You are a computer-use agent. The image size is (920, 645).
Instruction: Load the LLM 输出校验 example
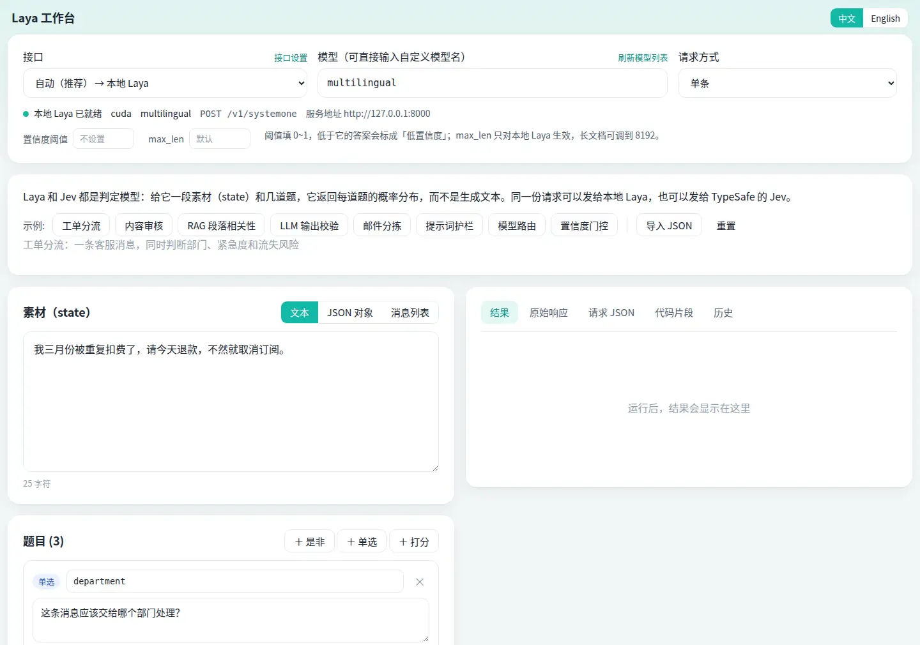(309, 225)
